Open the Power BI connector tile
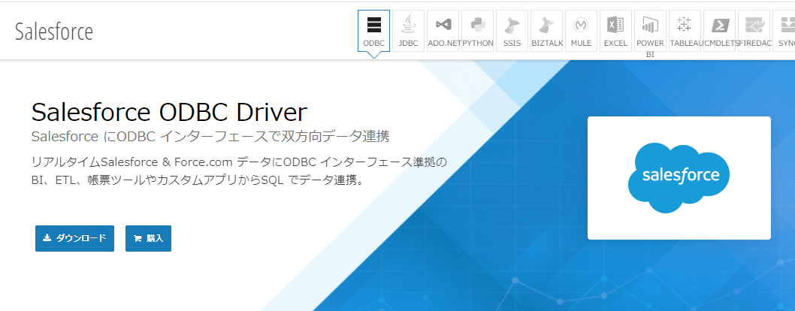Image resolution: width=795 pixels, height=311 pixels. coord(650,31)
